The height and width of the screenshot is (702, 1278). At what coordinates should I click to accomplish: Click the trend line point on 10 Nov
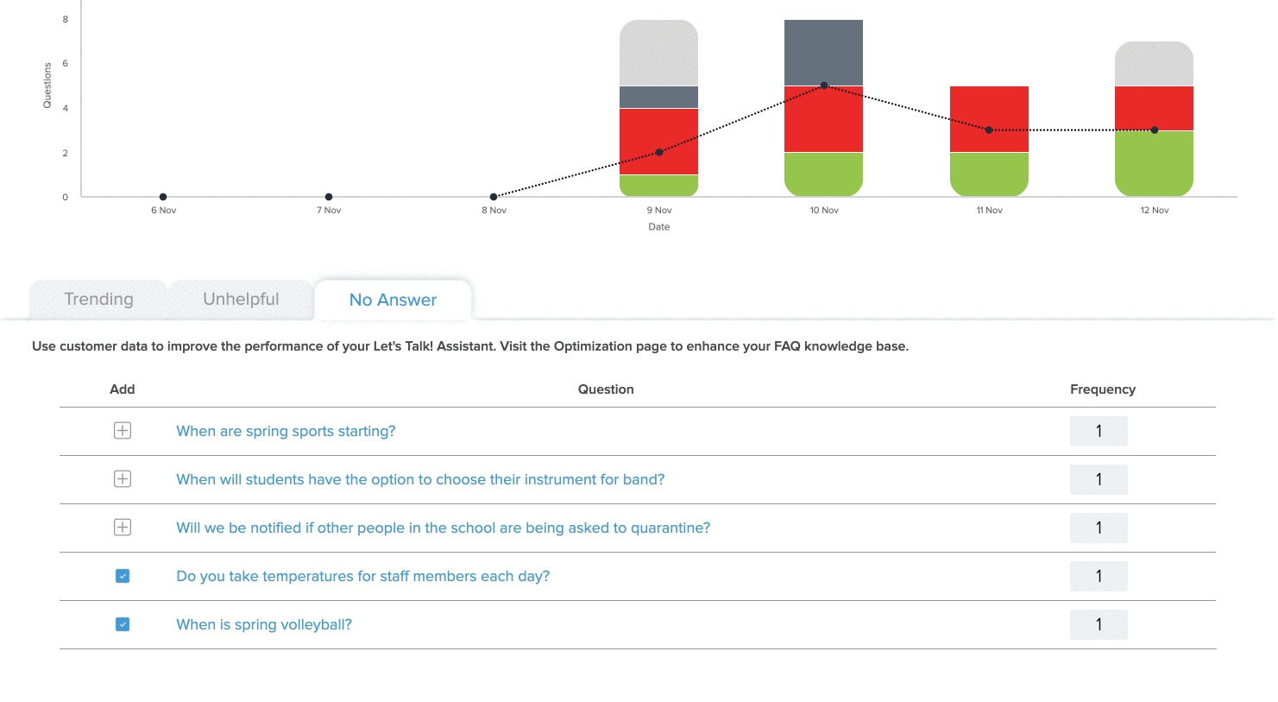[824, 85]
